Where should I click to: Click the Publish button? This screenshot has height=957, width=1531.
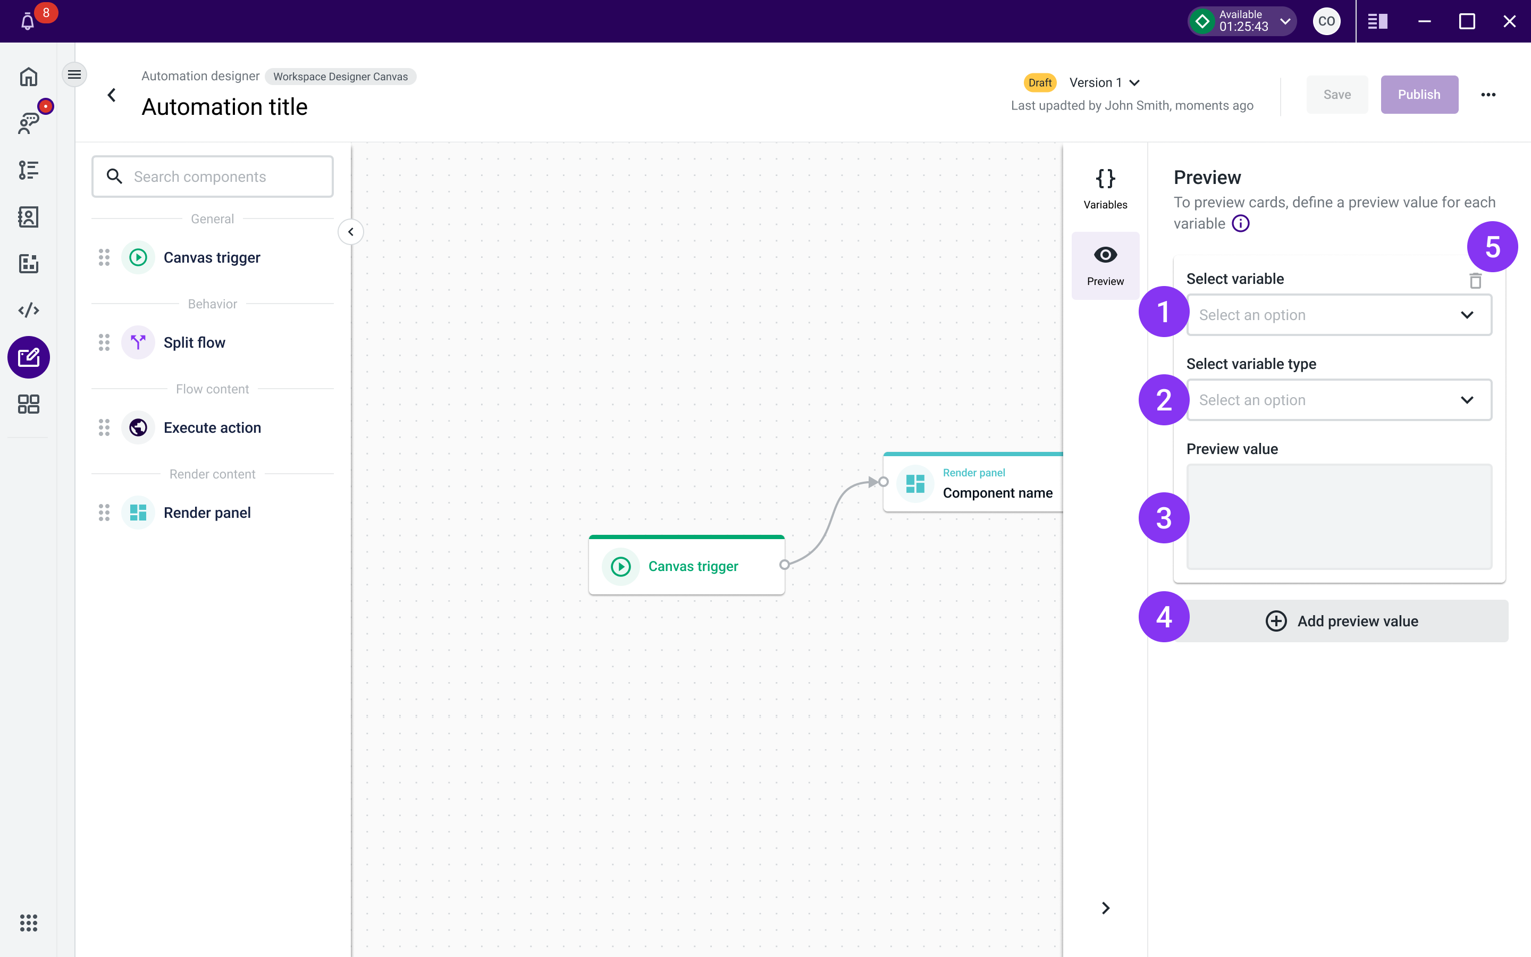click(x=1419, y=94)
